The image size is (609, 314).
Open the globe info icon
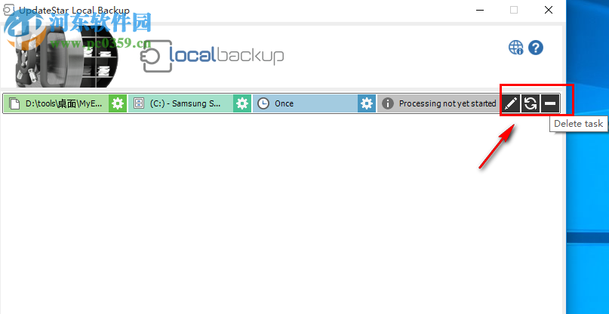tap(516, 48)
